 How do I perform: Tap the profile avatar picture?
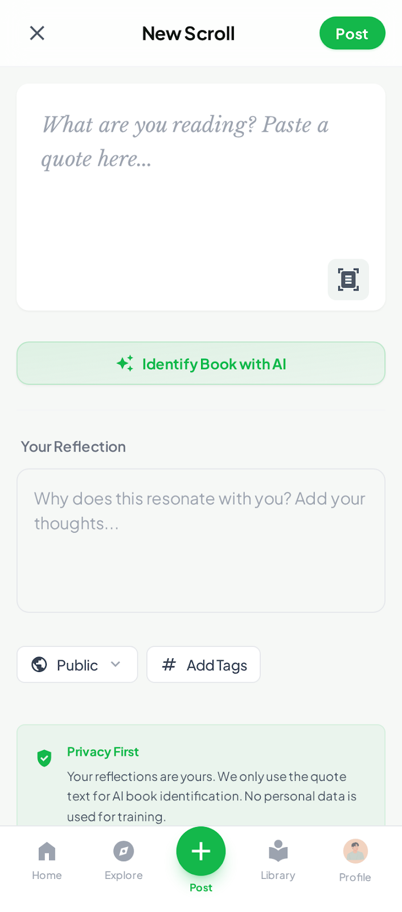coord(355,851)
